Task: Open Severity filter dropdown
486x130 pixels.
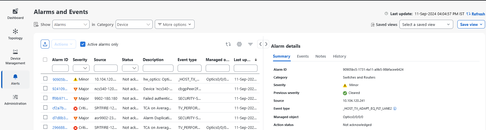Action: 81,68
